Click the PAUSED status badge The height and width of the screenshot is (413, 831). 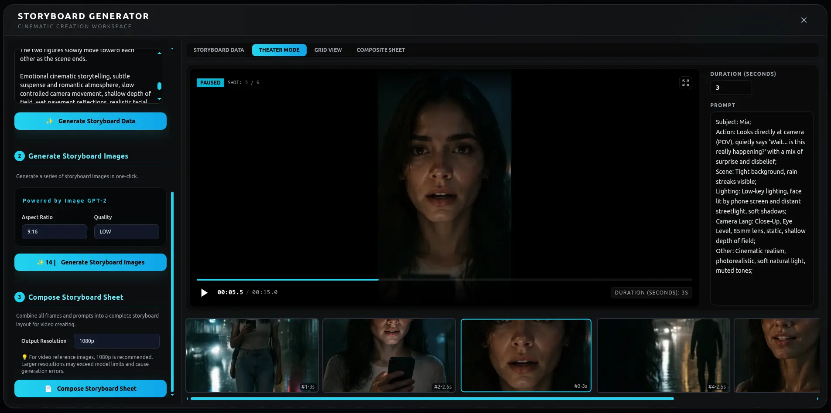(210, 83)
